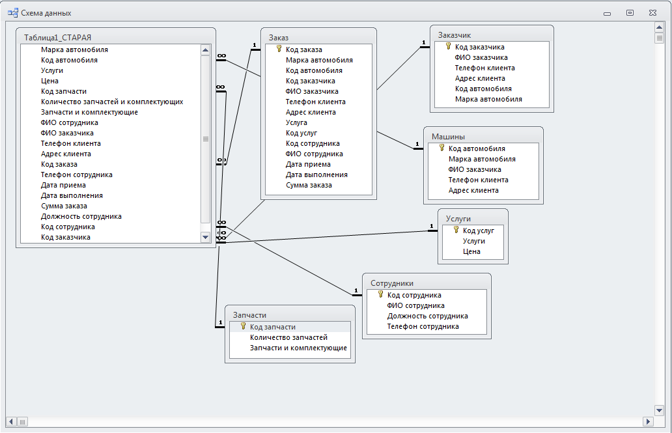Screen dimensions: 672x433
Task: Click up arrow of Таблица1_СТАРАЯ scrollbar
Action: pos(205,49)
